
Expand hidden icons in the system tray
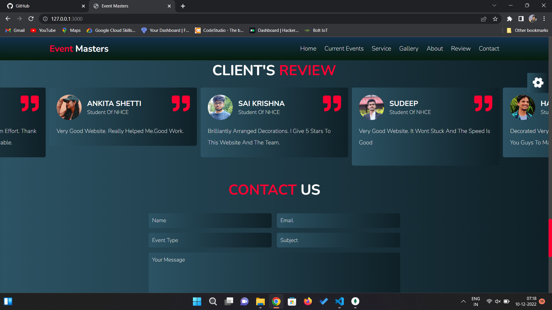(463, 301)
